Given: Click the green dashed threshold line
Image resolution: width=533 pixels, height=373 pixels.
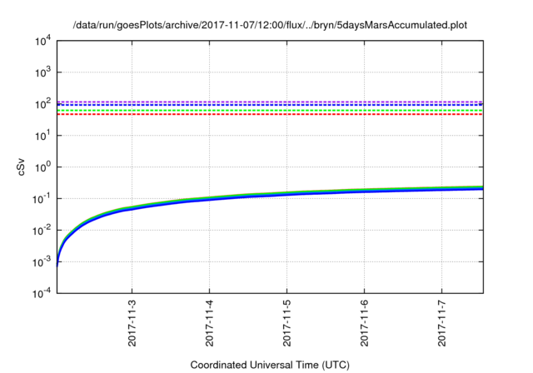Looking at the screenshot, I should pyautogui.click(x=270, y=111).
